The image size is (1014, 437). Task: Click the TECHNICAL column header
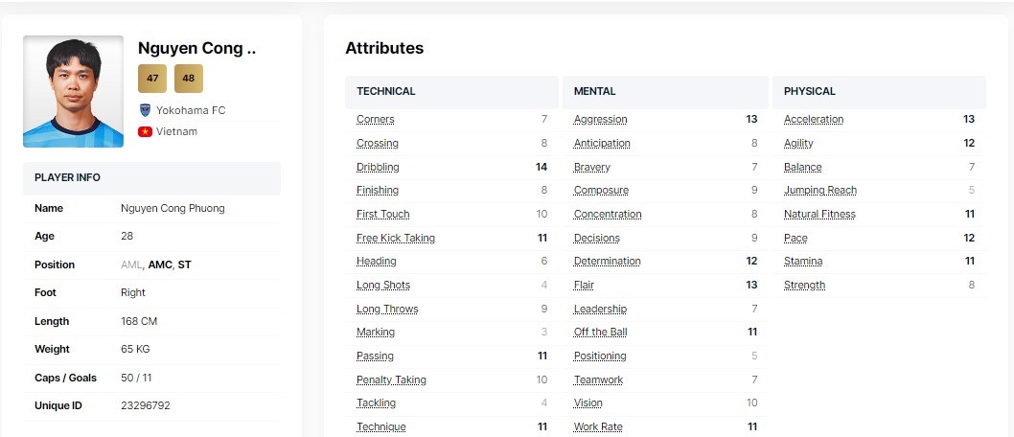point(386,91)
